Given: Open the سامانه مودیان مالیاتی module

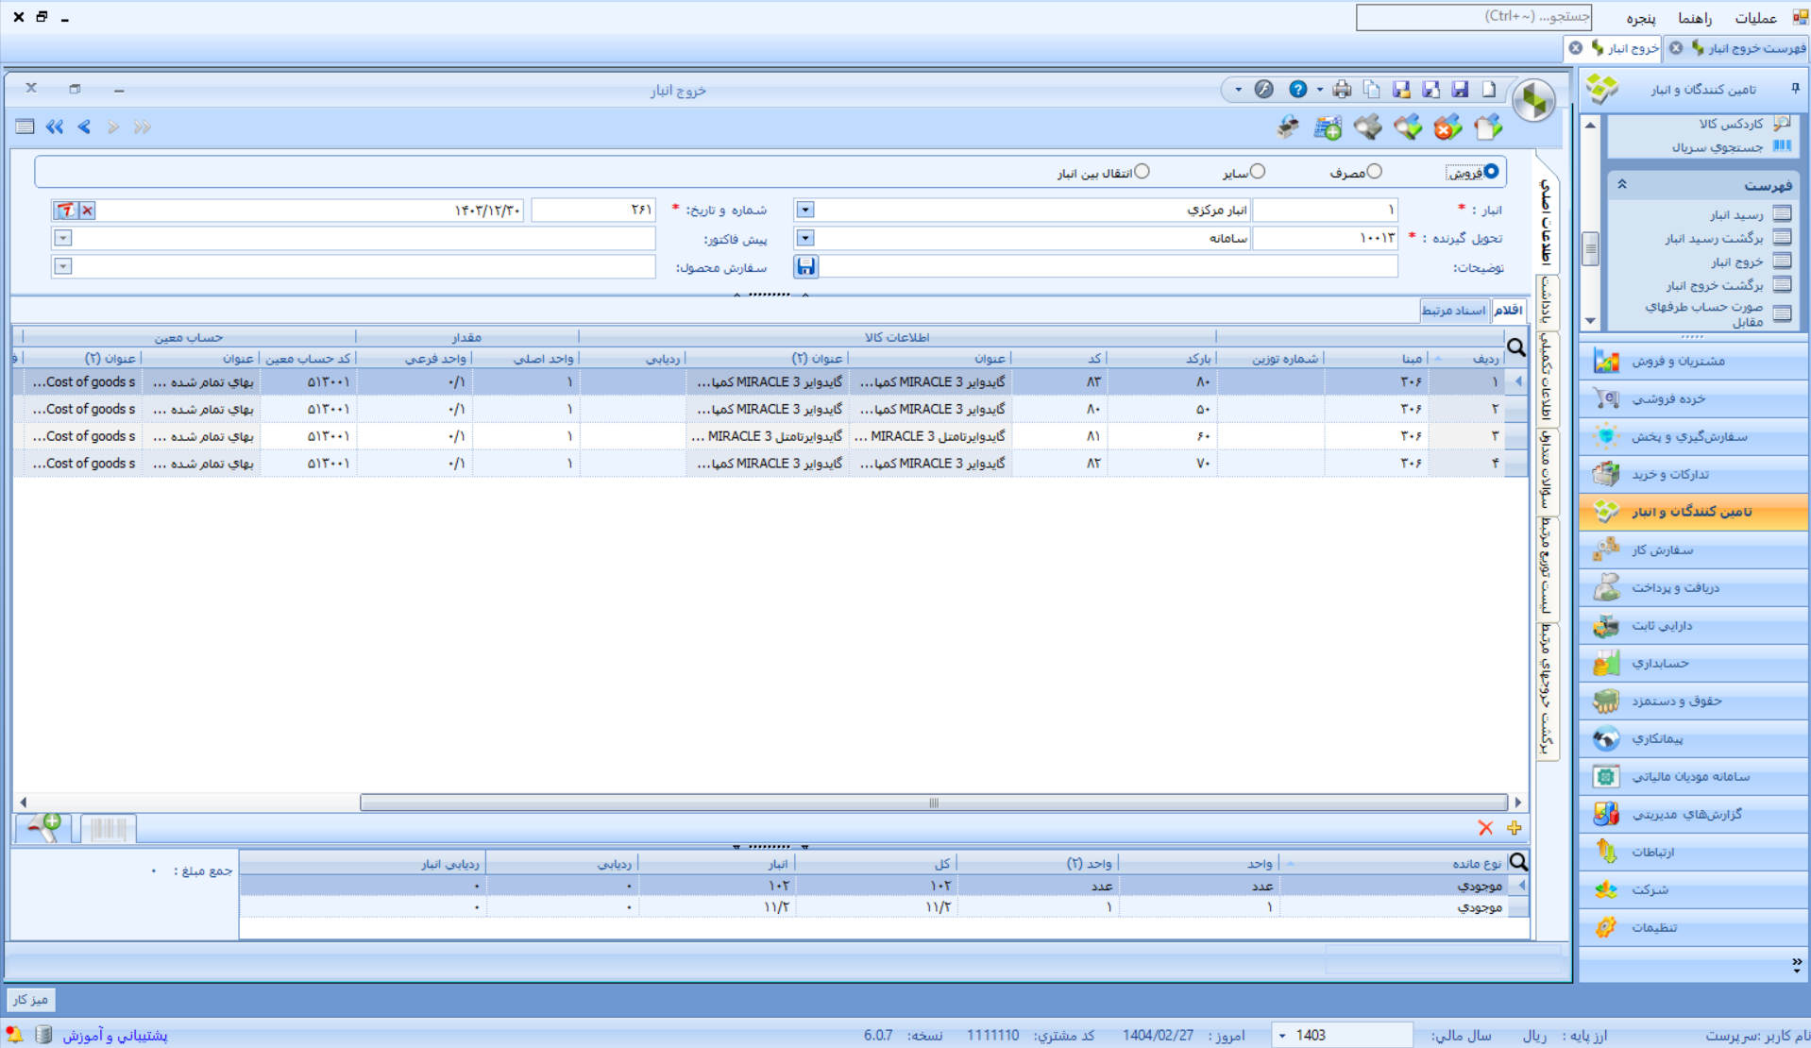Looking at the screenshot, I should (x=1694, y=776).
